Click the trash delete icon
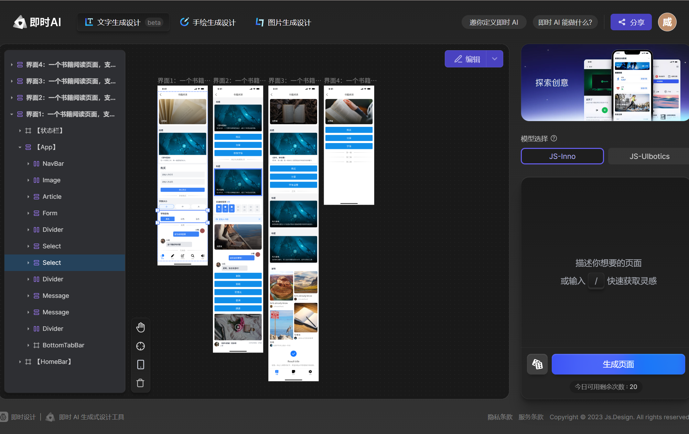Image resolution: width=689 pixels, height=434 pixels. pyautogui.click(x=140, y=383)
